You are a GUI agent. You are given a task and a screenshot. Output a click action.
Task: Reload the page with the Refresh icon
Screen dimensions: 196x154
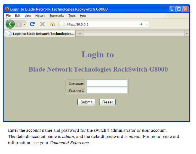pyautogui.click(x=32, y=24)
